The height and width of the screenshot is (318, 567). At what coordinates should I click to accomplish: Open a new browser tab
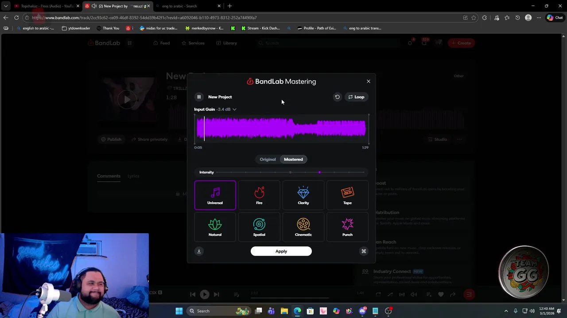[229, 6]
